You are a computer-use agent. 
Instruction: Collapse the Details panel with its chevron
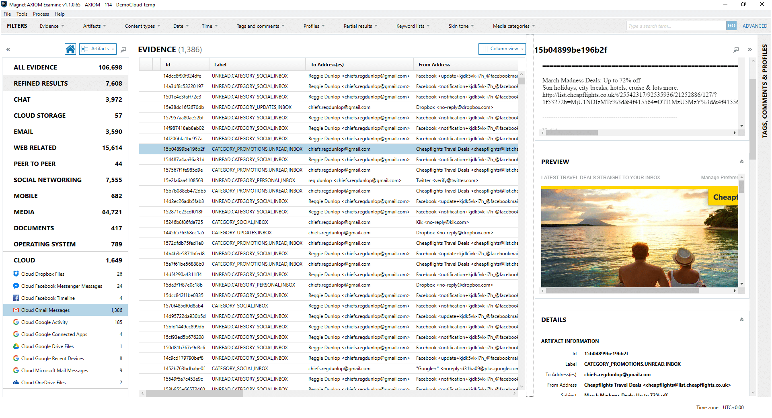741,319
